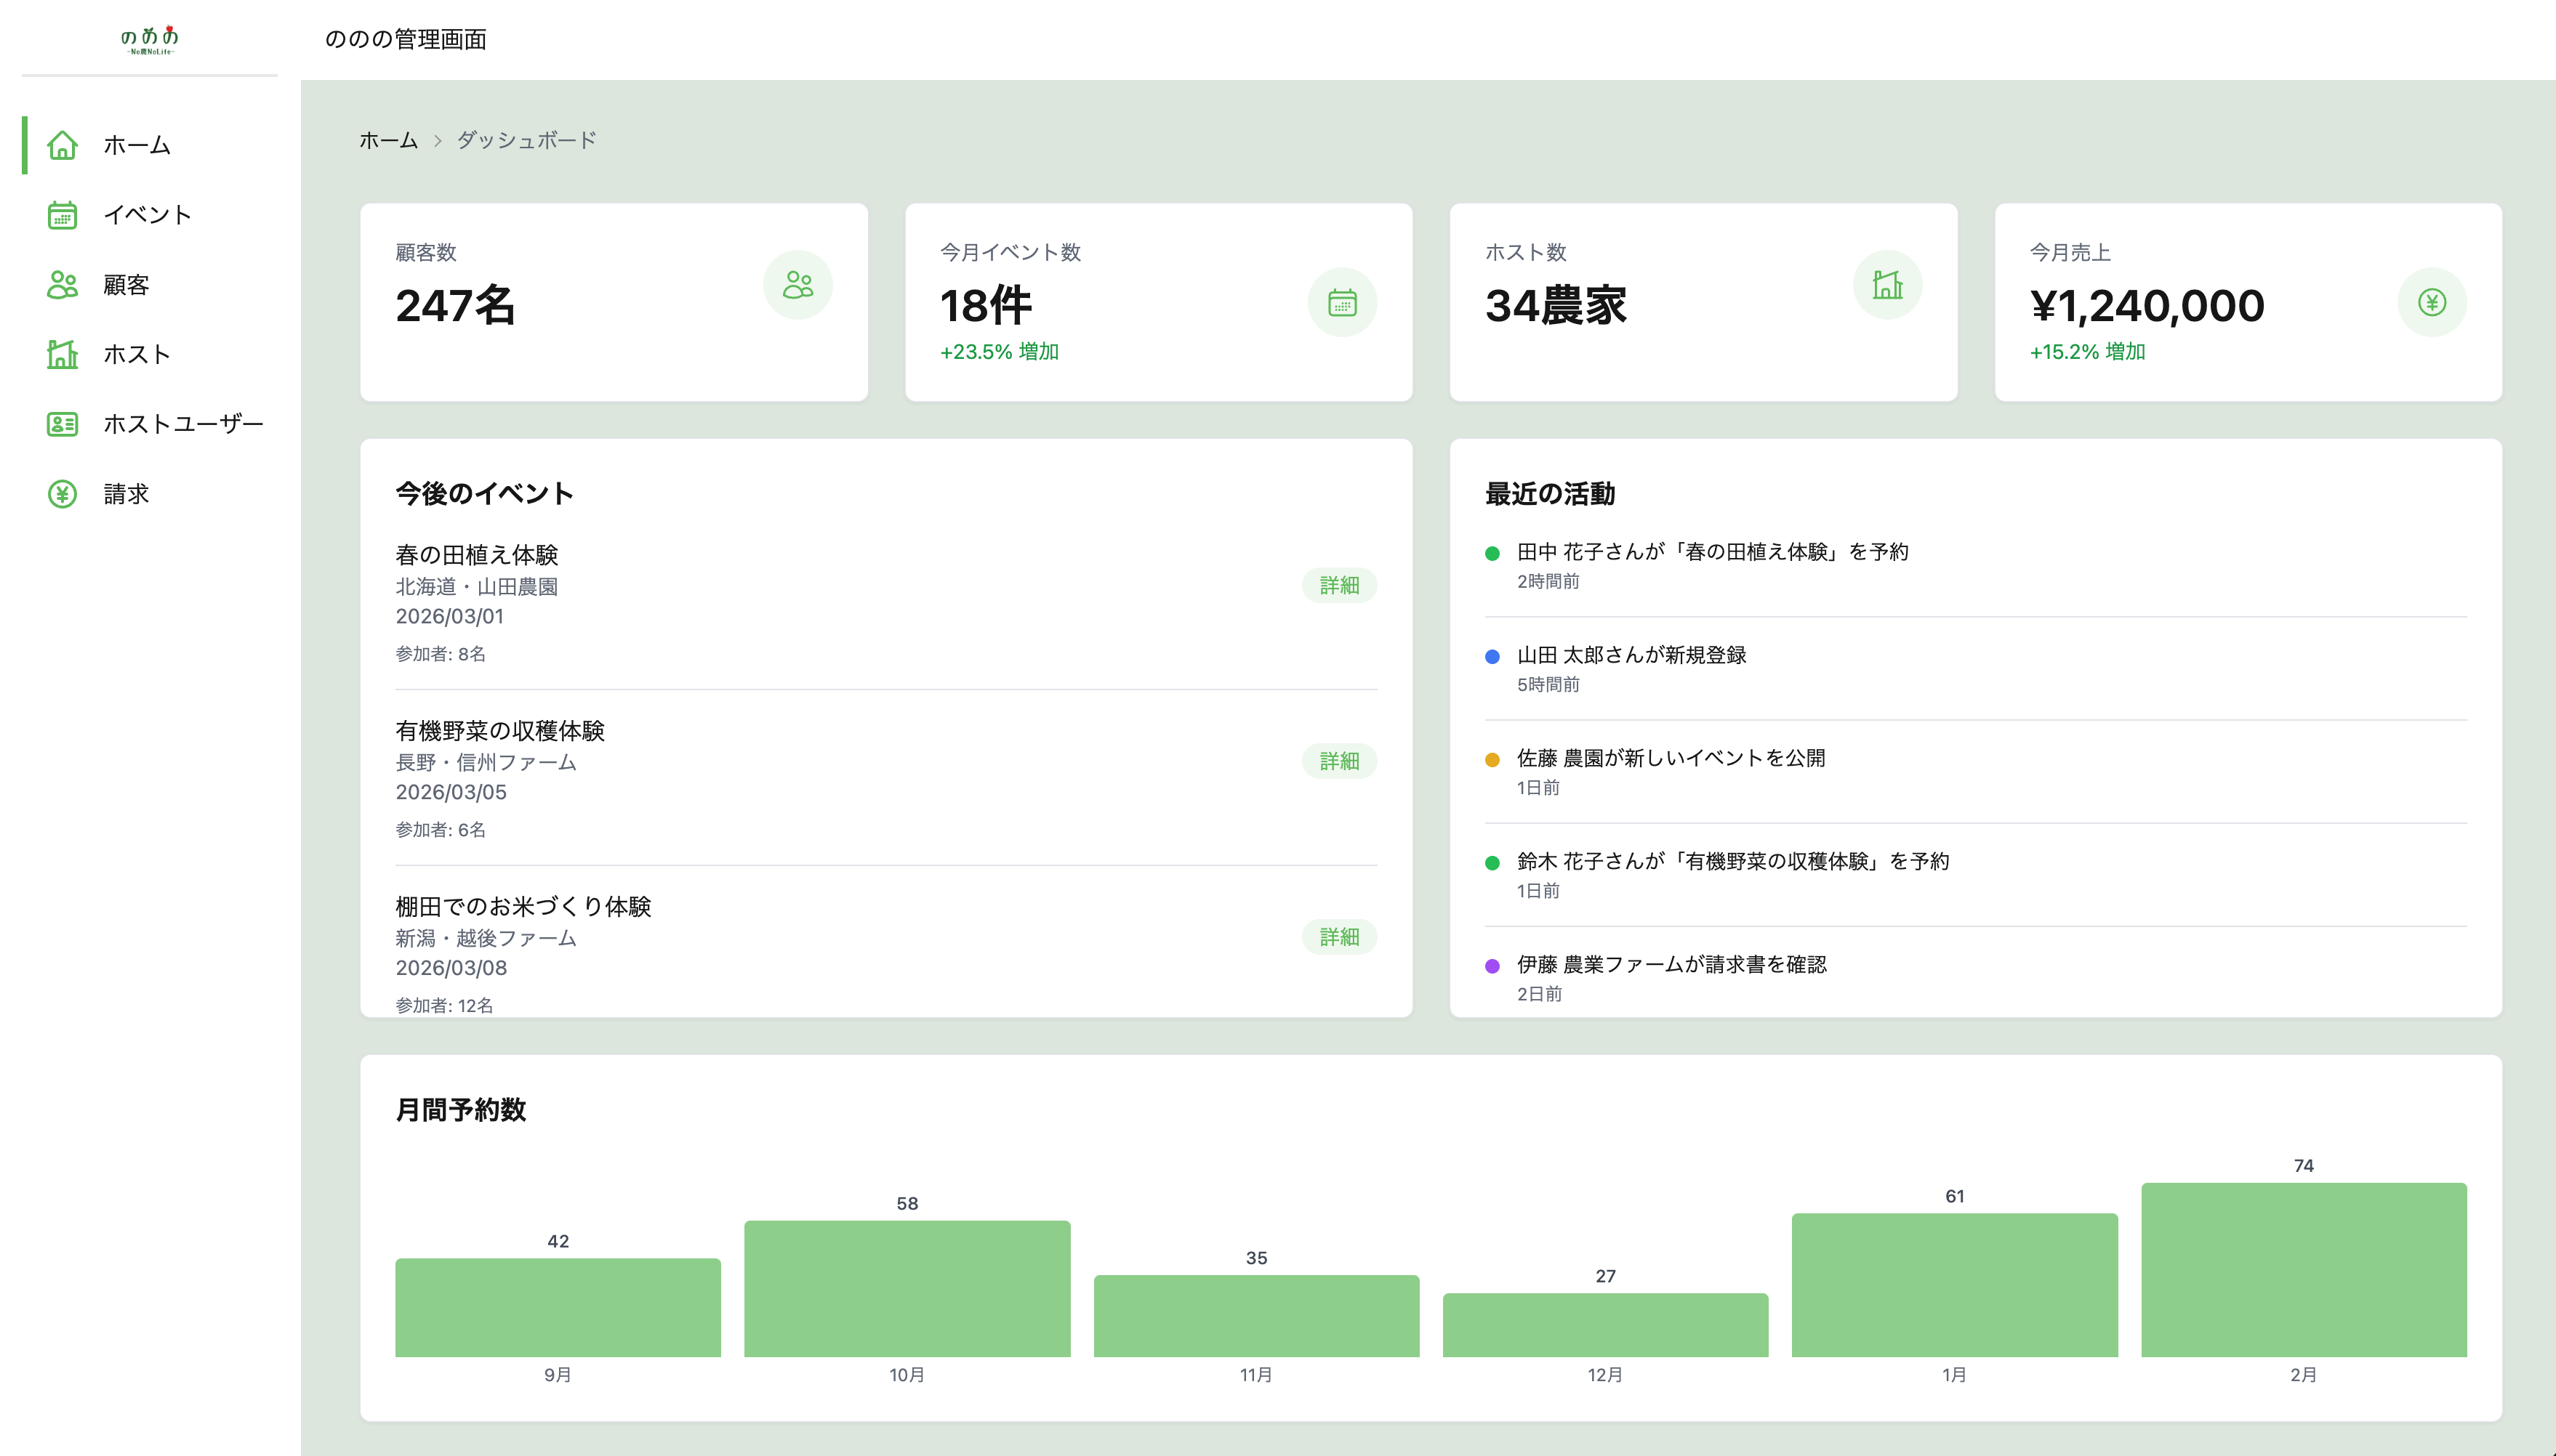Open 詳細 for 春の田植え体験
Screen dimensions: 2556x1456
click(1340, 586)
